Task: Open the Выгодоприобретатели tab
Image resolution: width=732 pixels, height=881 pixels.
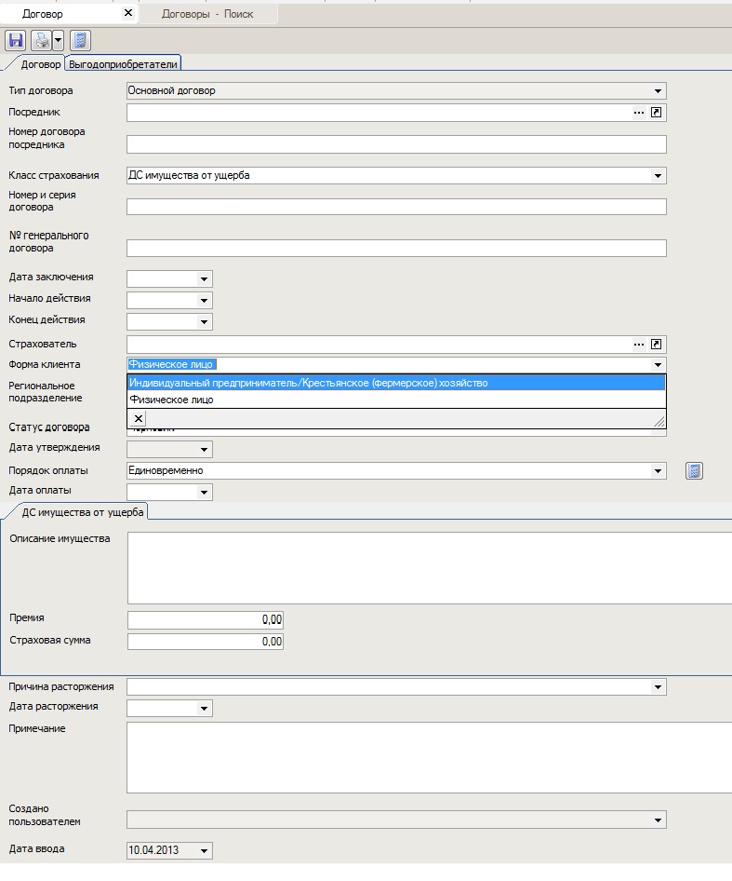Action: 124,63
